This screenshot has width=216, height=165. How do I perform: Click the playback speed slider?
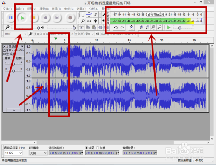coord(183,28)
